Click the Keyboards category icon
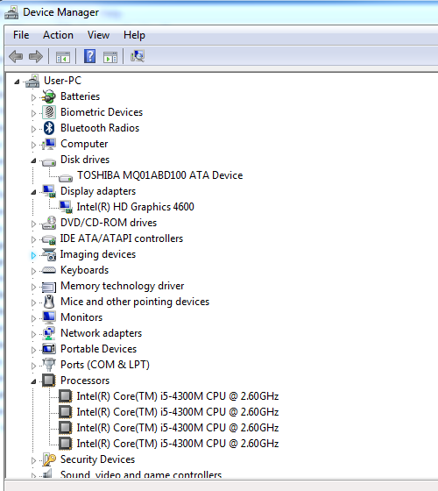The height and width of the screenshot is (491, 438). coord(49,270)
